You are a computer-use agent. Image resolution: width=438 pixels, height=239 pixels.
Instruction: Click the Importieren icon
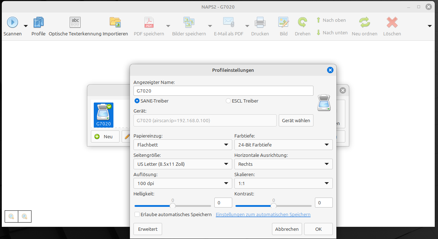click(x=115, y=23)
